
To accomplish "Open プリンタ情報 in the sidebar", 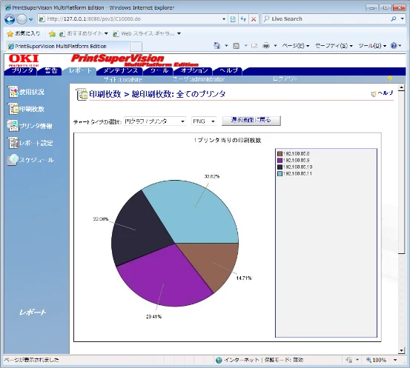I will click(x=30, y=126).
